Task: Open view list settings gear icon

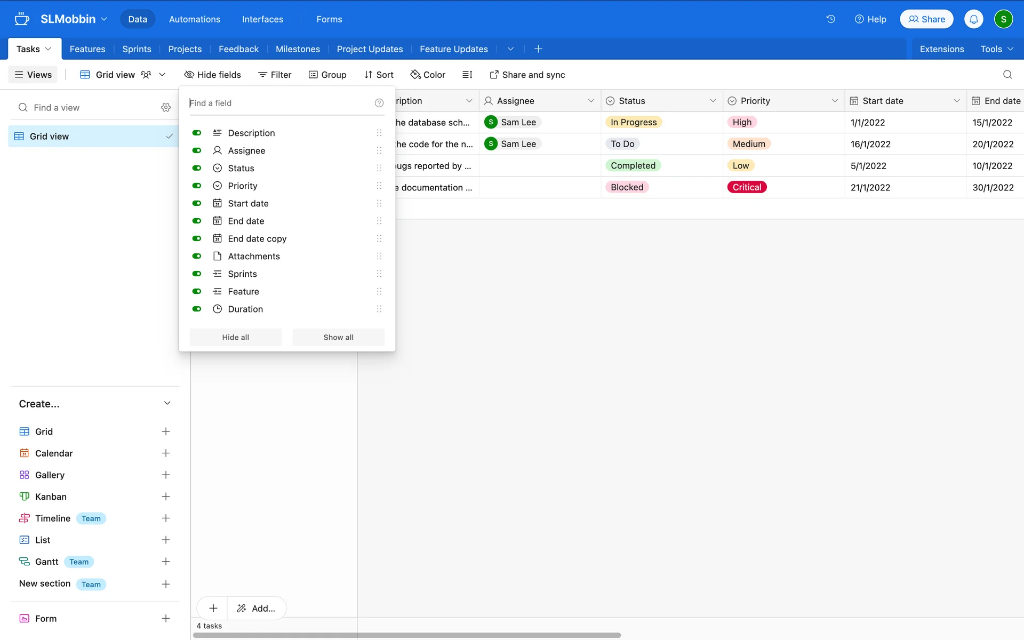Action: (x=166, y=108)
